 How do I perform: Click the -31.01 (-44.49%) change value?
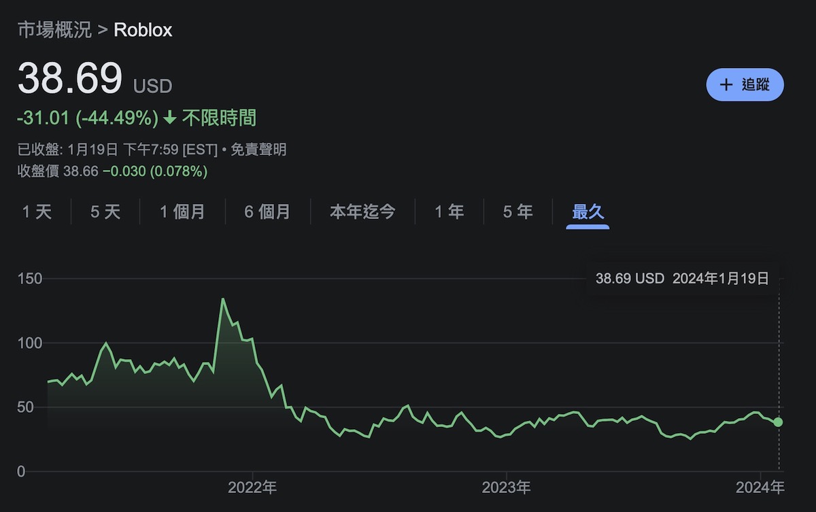pyautogui.click(x=88, y=118)
